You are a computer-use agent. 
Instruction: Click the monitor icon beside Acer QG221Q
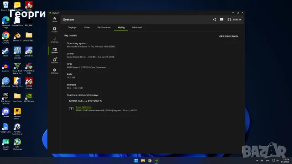click(x=71, y=108)
